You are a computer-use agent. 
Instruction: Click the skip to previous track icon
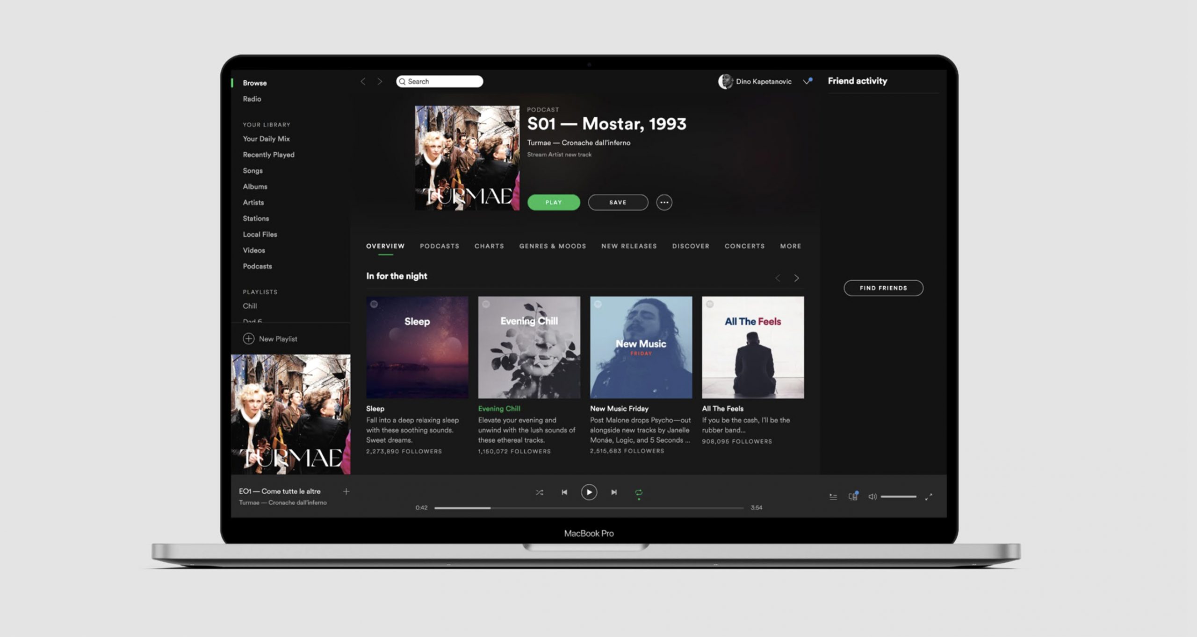[x=564, y=491]
